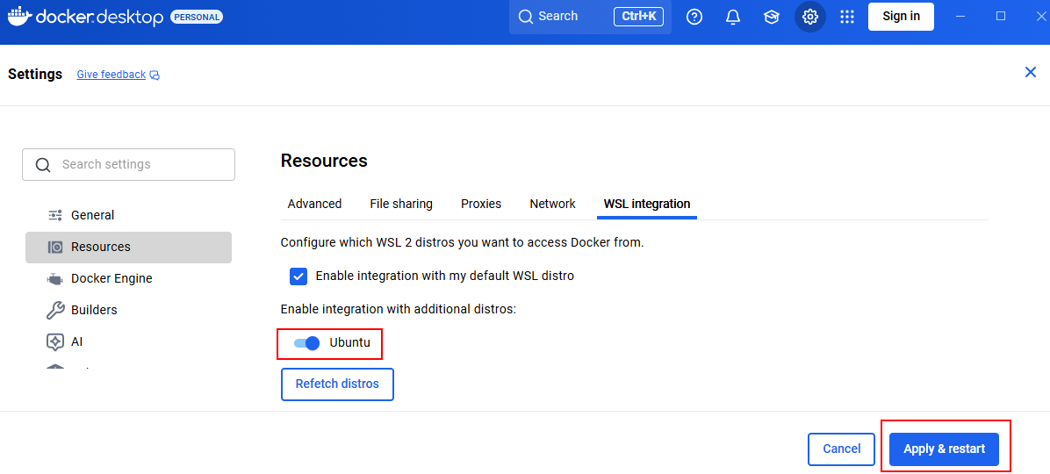Viewport: 1050px width, 474px height.
Task: Click the AI sparkle icon in sidebar
Action: 55,341
